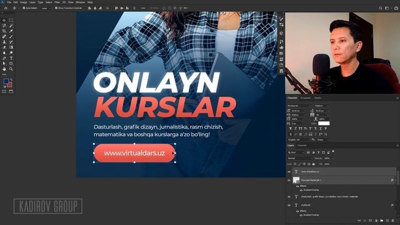
Task: Toggle the Show Transform Controls checkbox
Action: pos(56,8)
